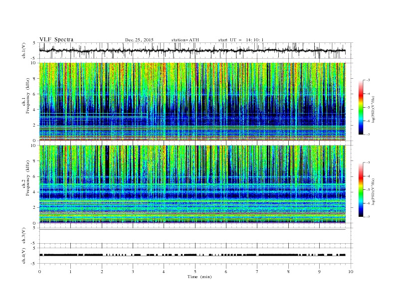Image resolution: width=395 pixels, height=305 pixels.
Task: Click the '2' kHz tick on ch.2 spectrogram
Action: point(35,207)
